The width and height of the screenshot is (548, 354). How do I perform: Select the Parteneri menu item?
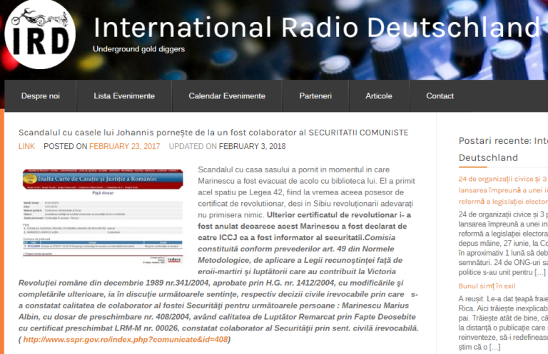tap(315, 96)
